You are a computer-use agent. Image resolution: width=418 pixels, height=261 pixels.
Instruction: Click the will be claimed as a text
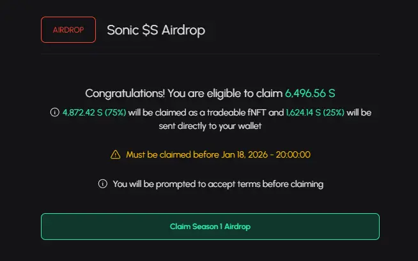tap(167, 112)
